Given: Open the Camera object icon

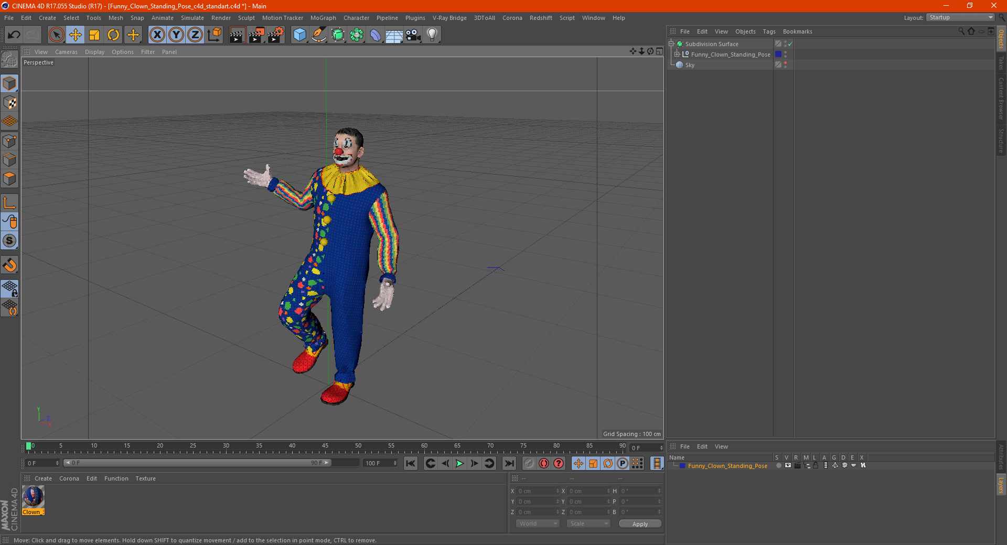Looking at the screenshot, I should pos(413,35).
